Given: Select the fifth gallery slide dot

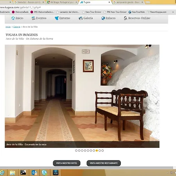Looking at the screenshot, I should 88,151.
